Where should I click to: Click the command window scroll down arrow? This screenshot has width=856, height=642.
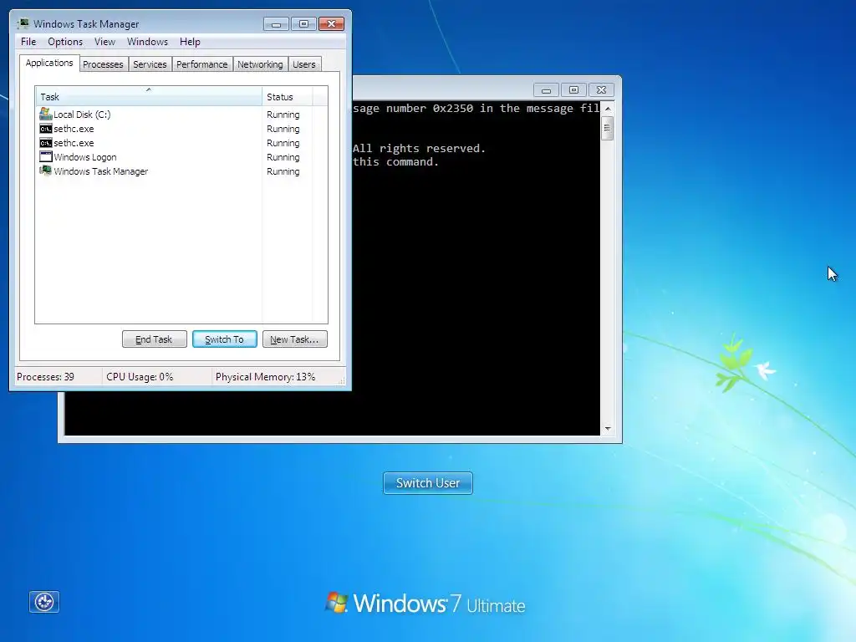(x=608, y=429)
